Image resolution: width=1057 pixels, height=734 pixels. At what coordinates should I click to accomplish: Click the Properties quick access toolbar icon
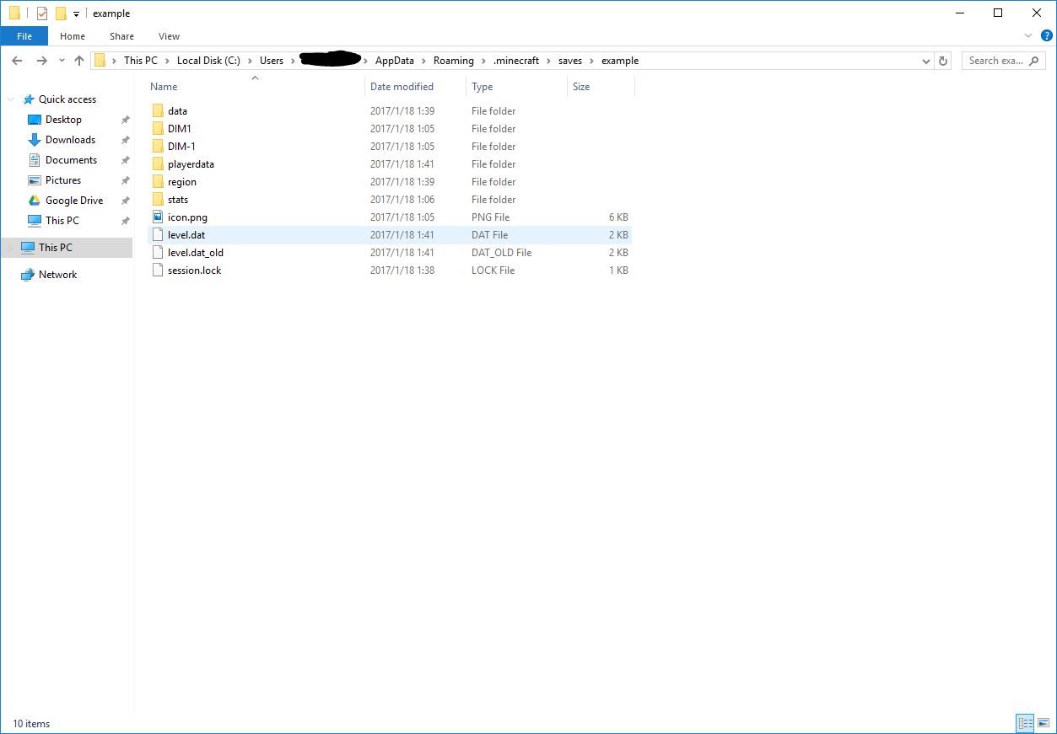coord(42,13)
